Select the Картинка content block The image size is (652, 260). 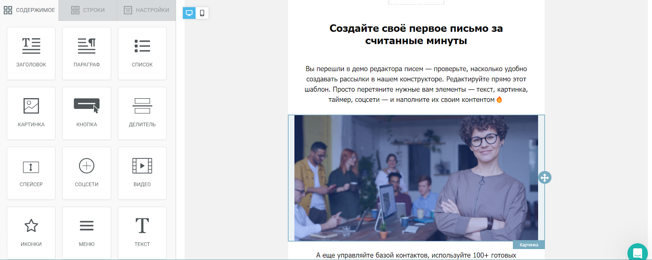tap(31, 113)
